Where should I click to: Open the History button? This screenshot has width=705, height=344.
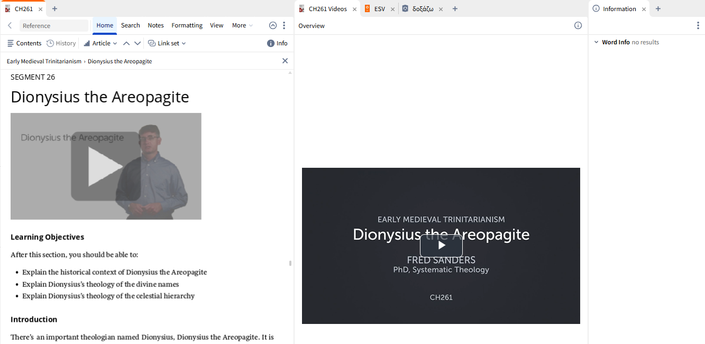point(61,43)
